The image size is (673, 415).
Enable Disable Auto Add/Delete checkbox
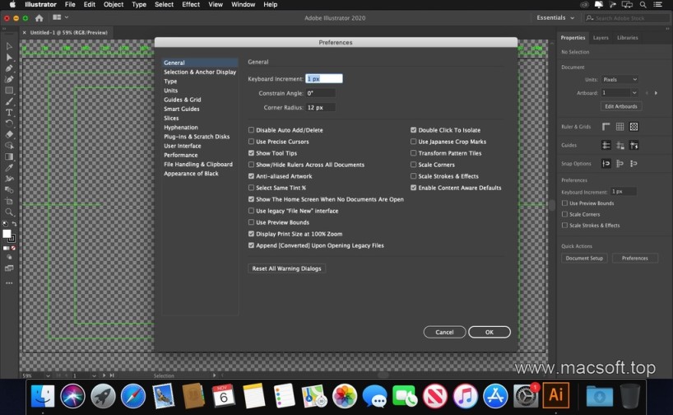pos(252,130)
